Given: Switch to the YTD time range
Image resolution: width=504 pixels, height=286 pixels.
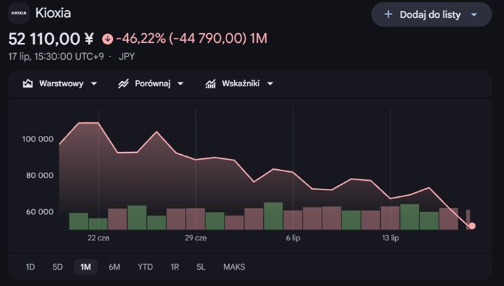Looking at the screenshot, I should (146, 267).
